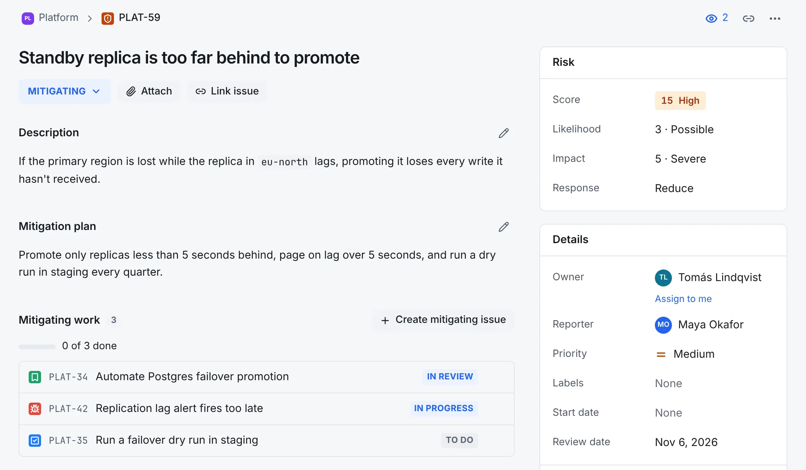
Task: Click the issue key PLAT-42 in the list
Action: [68, 409]
